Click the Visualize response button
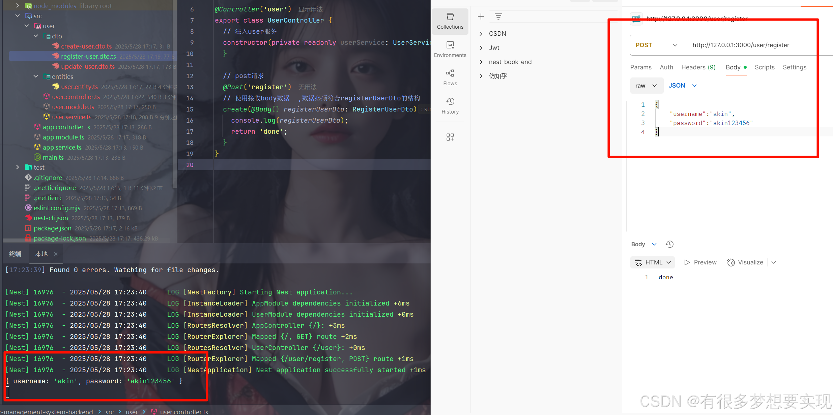 point(745,262)
